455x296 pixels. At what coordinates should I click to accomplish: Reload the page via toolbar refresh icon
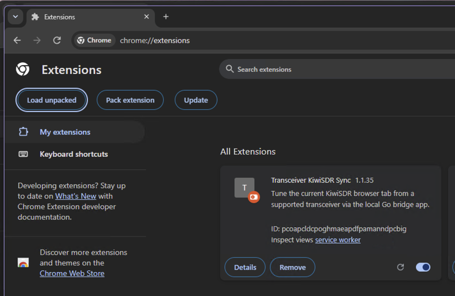click(x=57, y=40)
